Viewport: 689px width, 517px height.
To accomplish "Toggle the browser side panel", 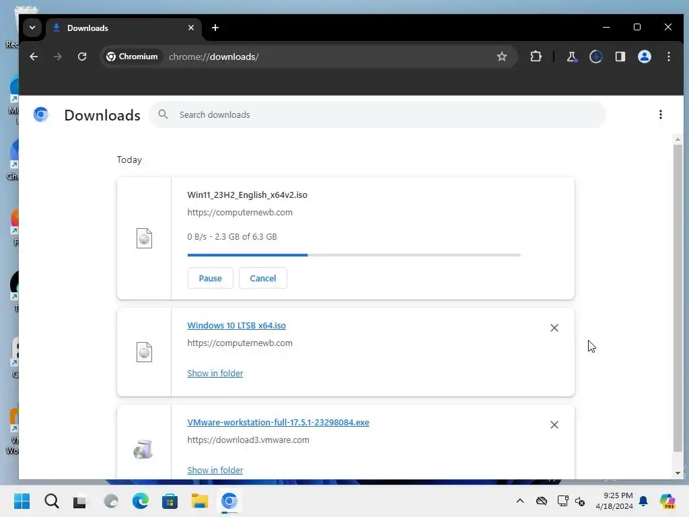I will [x=620, y=57].
